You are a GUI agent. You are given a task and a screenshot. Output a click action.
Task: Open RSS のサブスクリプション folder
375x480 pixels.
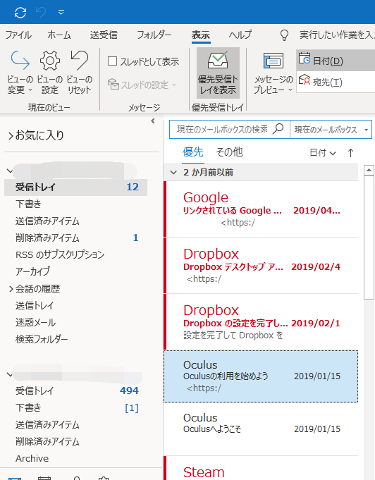pos(60,254)
